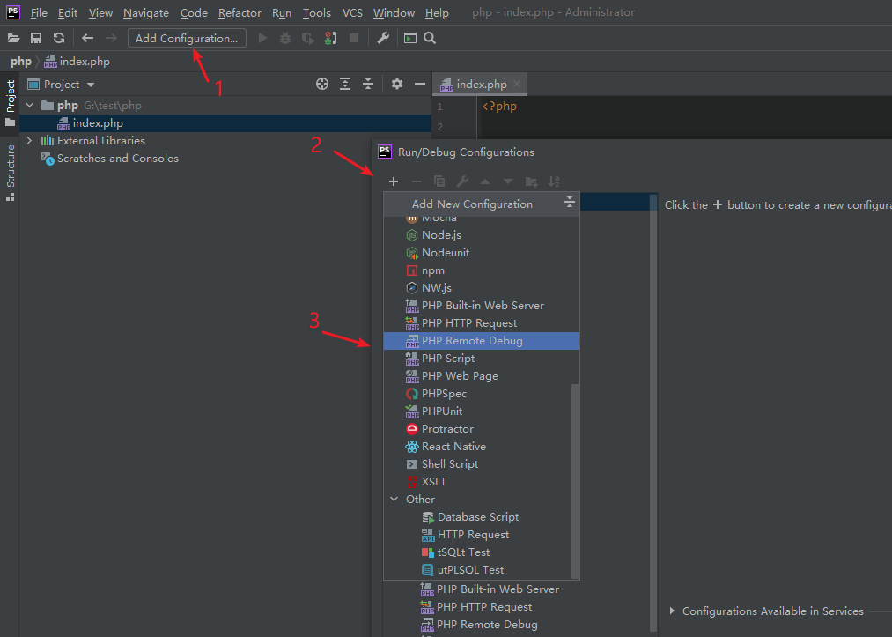Switch to the index.php editor tab
Image resolution: width=892 pixels, height=637 pixels.
[x=481, y=85]
